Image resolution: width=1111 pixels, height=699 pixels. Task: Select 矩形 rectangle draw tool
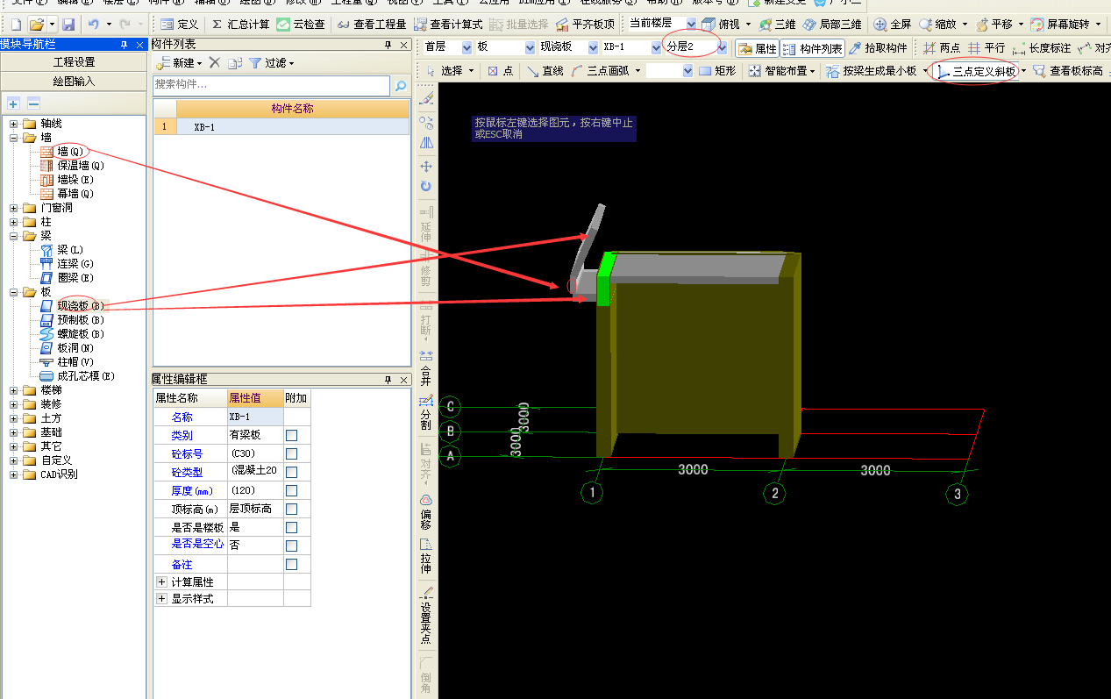pyautogui.click(x=717, y=71)
